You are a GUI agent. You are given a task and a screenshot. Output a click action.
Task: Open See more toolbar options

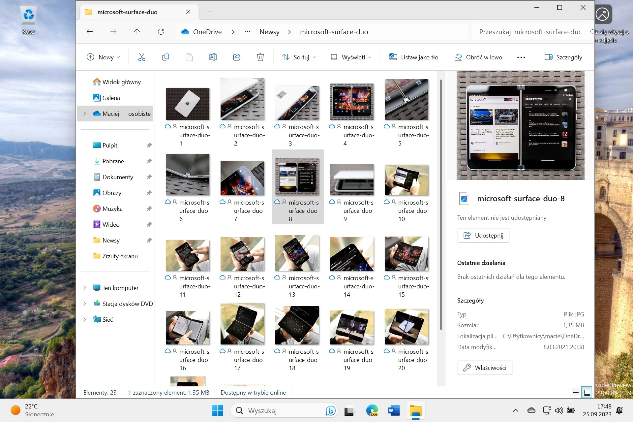coord(521,57)
